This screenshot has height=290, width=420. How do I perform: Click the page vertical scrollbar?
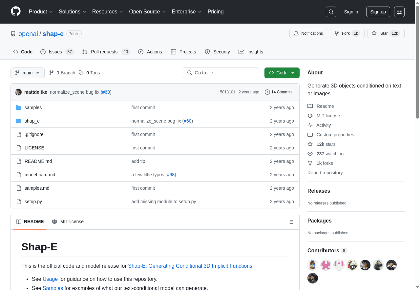pos(417,66)
